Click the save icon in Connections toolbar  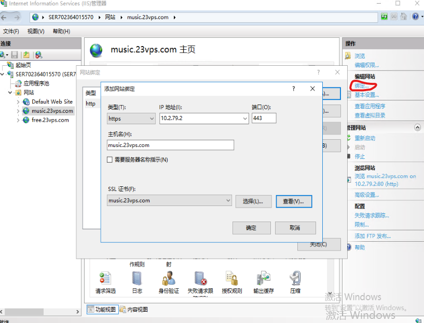pyautogui.click(x=15, y=55)
